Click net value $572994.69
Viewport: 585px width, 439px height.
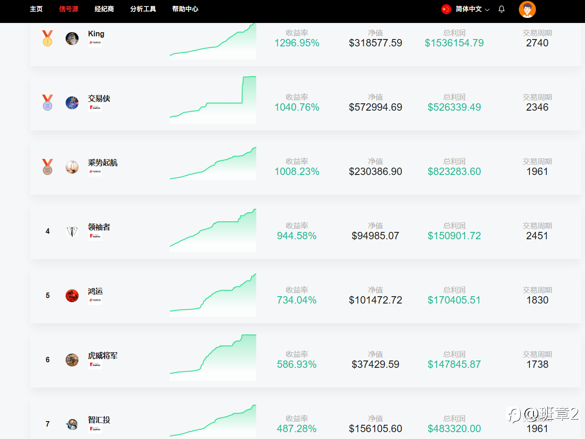pos(376,107)
